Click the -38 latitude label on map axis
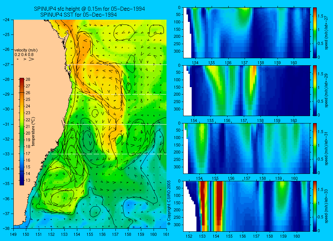 coord(6,228)
